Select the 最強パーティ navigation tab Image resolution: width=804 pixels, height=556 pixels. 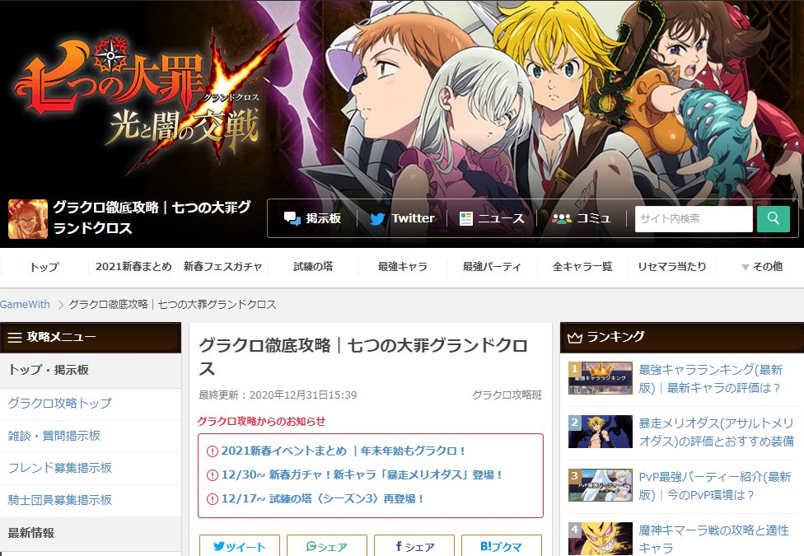click(x=493, y=267)
